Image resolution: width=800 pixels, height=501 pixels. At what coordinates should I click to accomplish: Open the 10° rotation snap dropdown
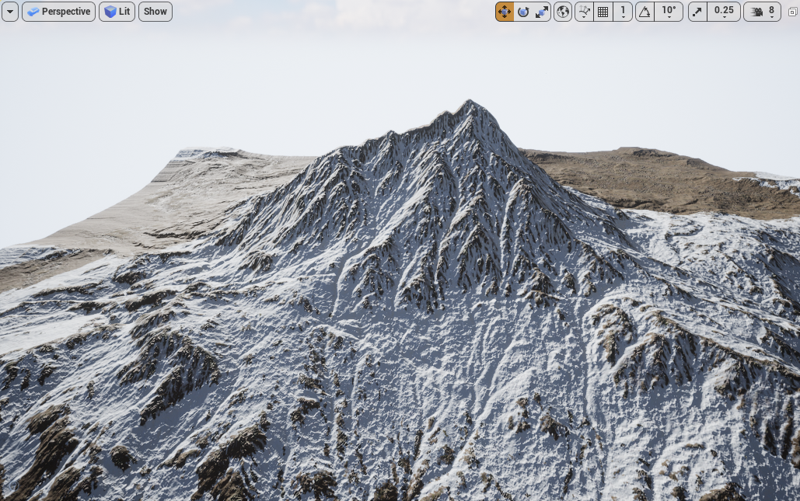pos(669,12)
